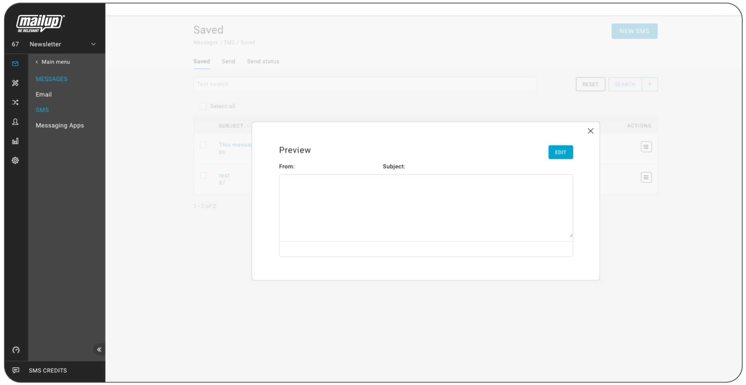The width and height of the screenshot is (746, 385).
Task: Check the box for message 89
Action: coord(203,145)
